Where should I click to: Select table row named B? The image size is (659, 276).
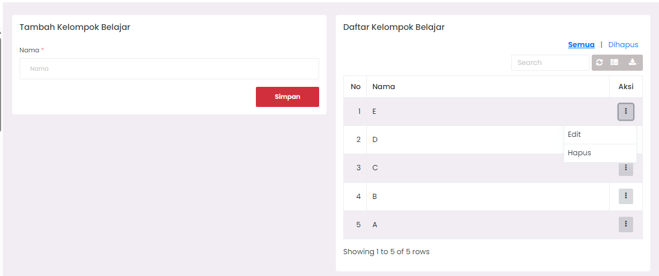[x=460, y=197]
